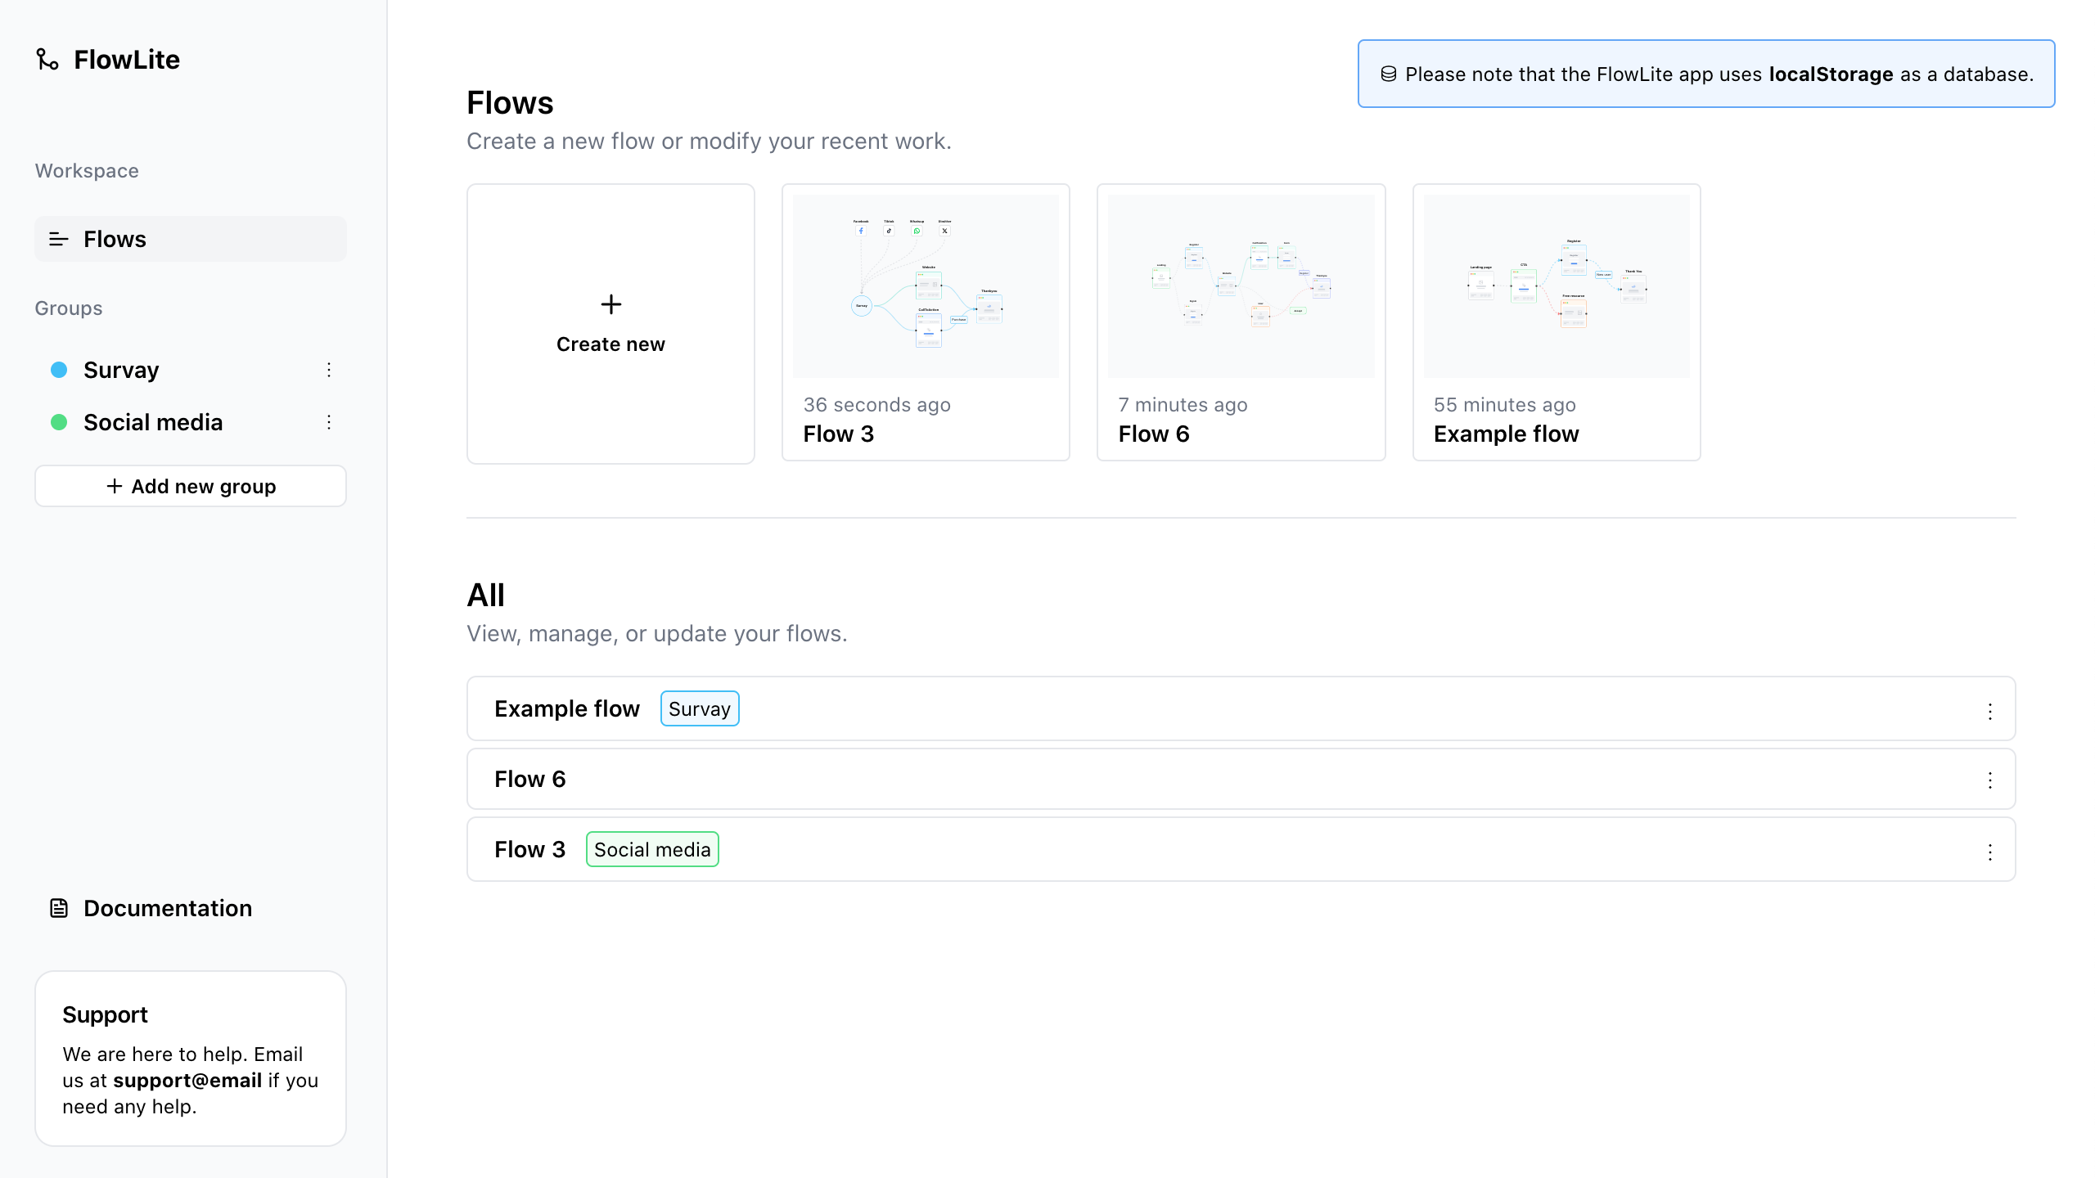Click the plus icon in Add new group
This screenshot has height=1178, width=2095.
114,485
